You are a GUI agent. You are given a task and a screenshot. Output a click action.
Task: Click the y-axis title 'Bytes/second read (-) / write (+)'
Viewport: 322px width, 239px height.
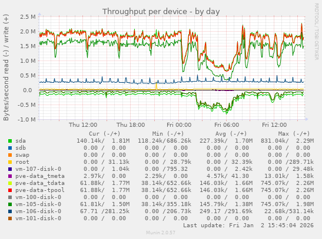click(x=6, y=68)
